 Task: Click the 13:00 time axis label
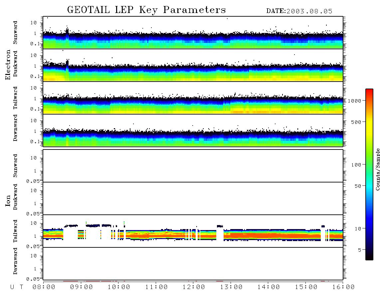coord(231,287)
